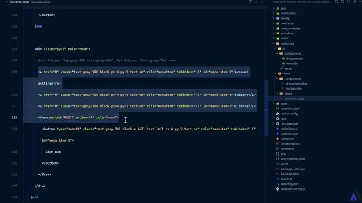Click the Explorer panel title text
Image resolution: width=362 pixels, height=203 pixels.
302,2
